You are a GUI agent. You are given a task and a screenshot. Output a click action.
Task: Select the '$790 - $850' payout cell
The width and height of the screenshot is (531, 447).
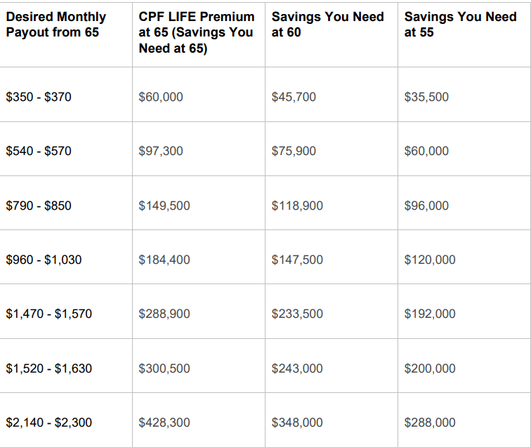39,206
